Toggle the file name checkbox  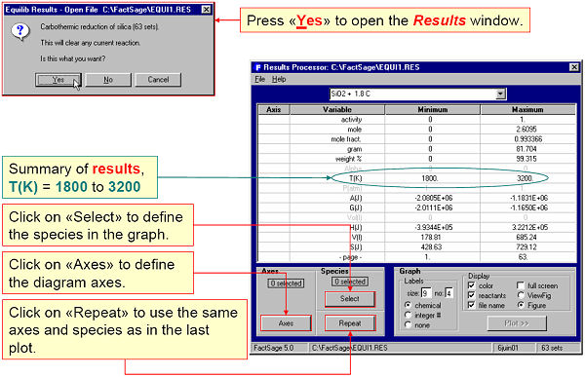pos(471,305)
